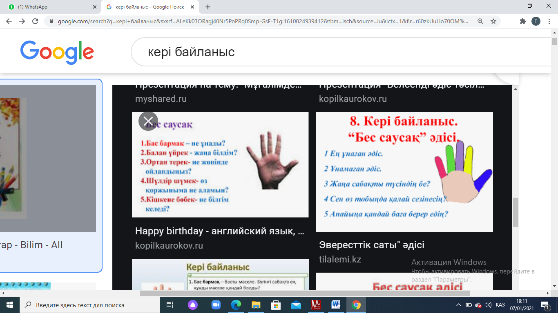The image size is (558, 313).
Task: Click the padlock site info icon
Action: point(51,21)
